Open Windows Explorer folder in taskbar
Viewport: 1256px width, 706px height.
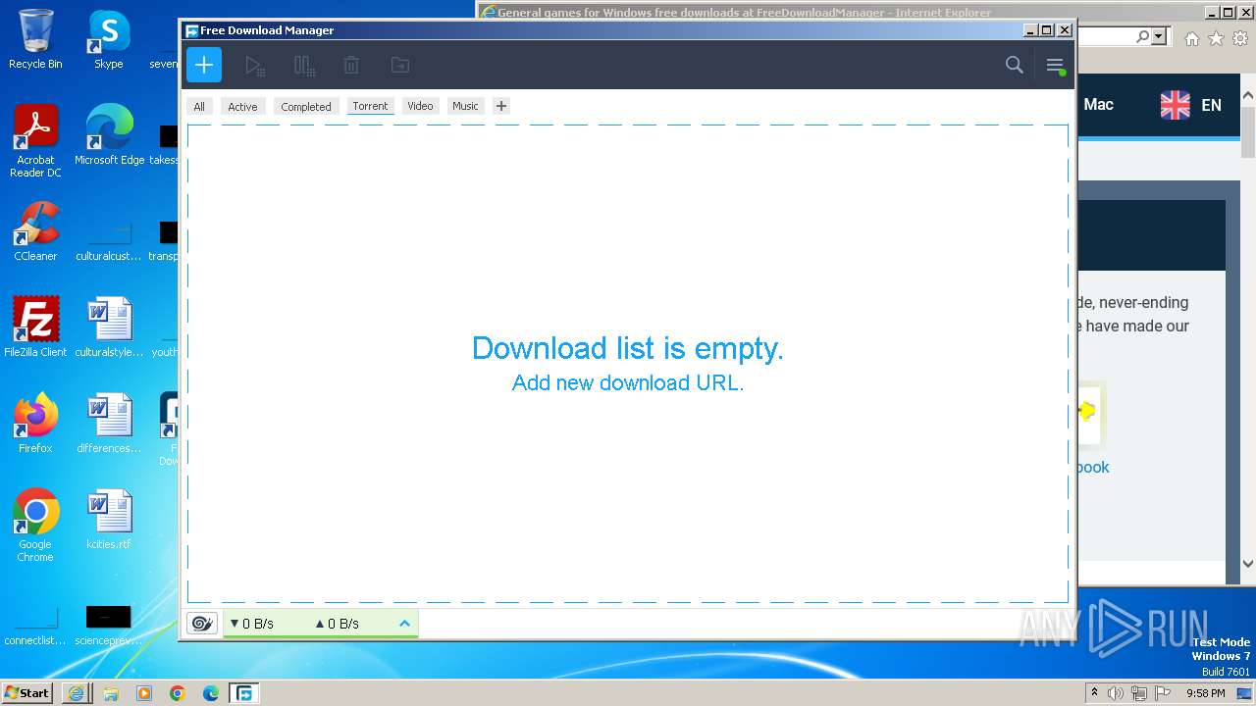110,693
